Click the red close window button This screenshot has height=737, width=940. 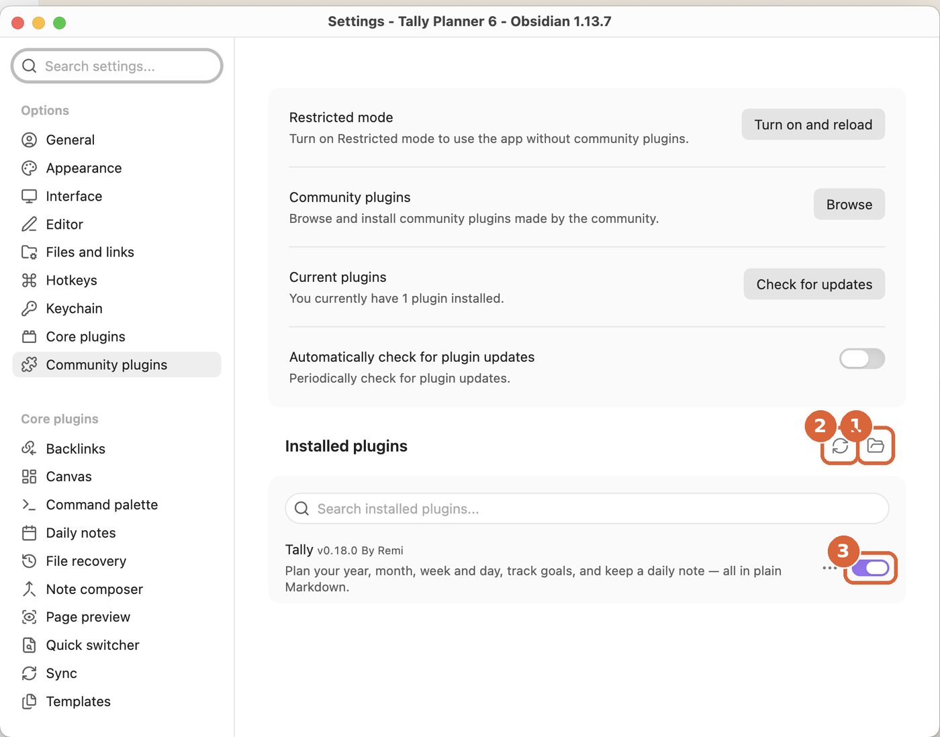pyautogui.click(x=18, y=23)
